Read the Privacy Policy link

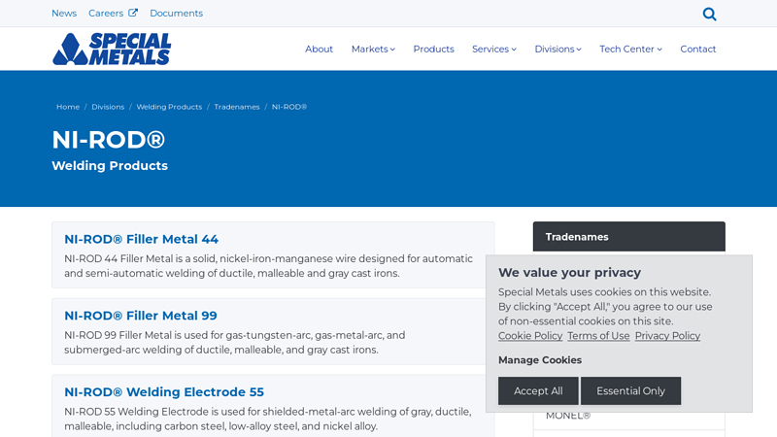667,336
